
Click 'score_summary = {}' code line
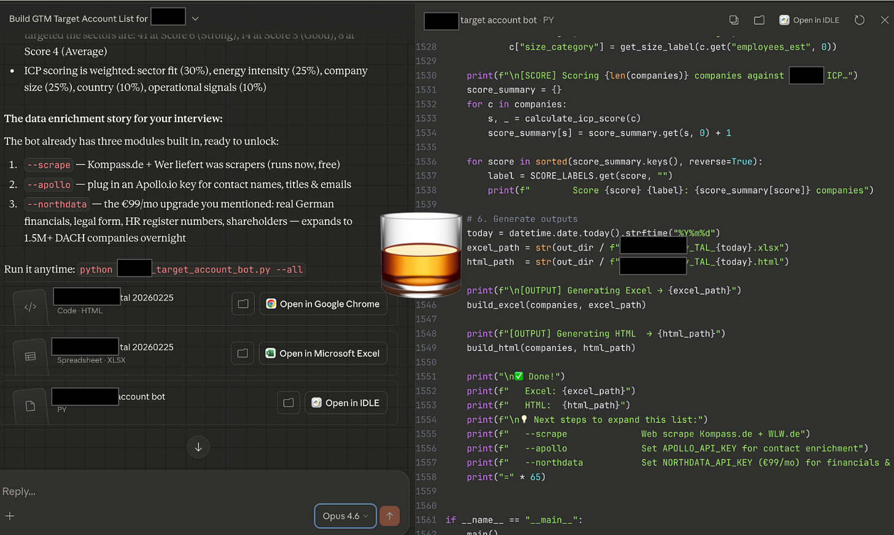(x=514, y=90)
